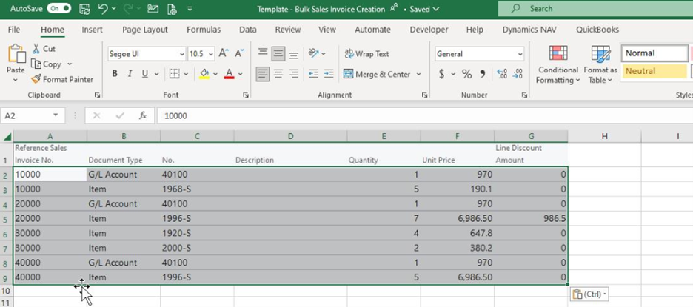This screenshot has height=307, width=693.
Task: Click Insert Function fx icon
Action: [142, 116]
